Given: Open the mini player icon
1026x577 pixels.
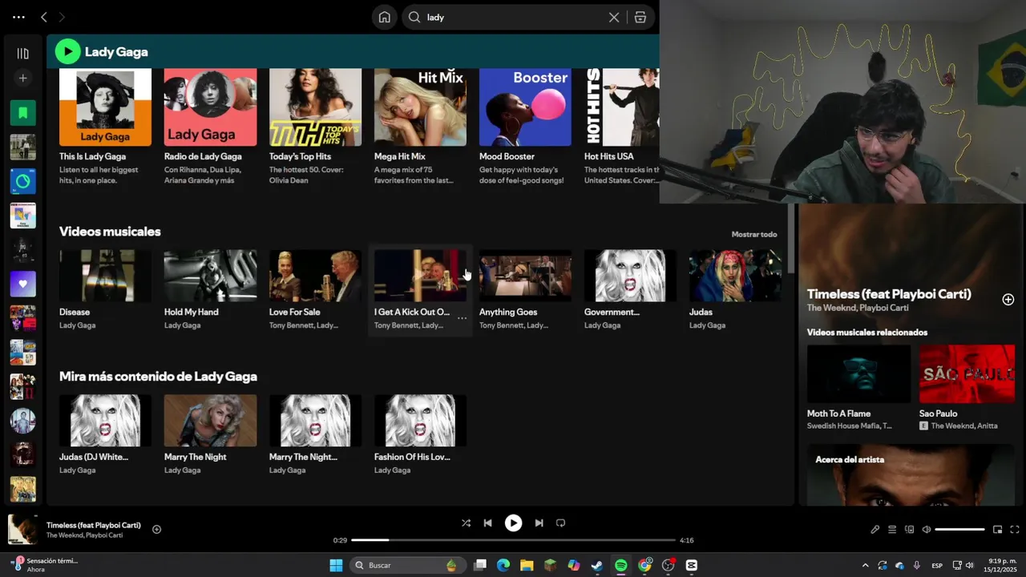Looking at the screenshot, I should (x=997, y=529).
